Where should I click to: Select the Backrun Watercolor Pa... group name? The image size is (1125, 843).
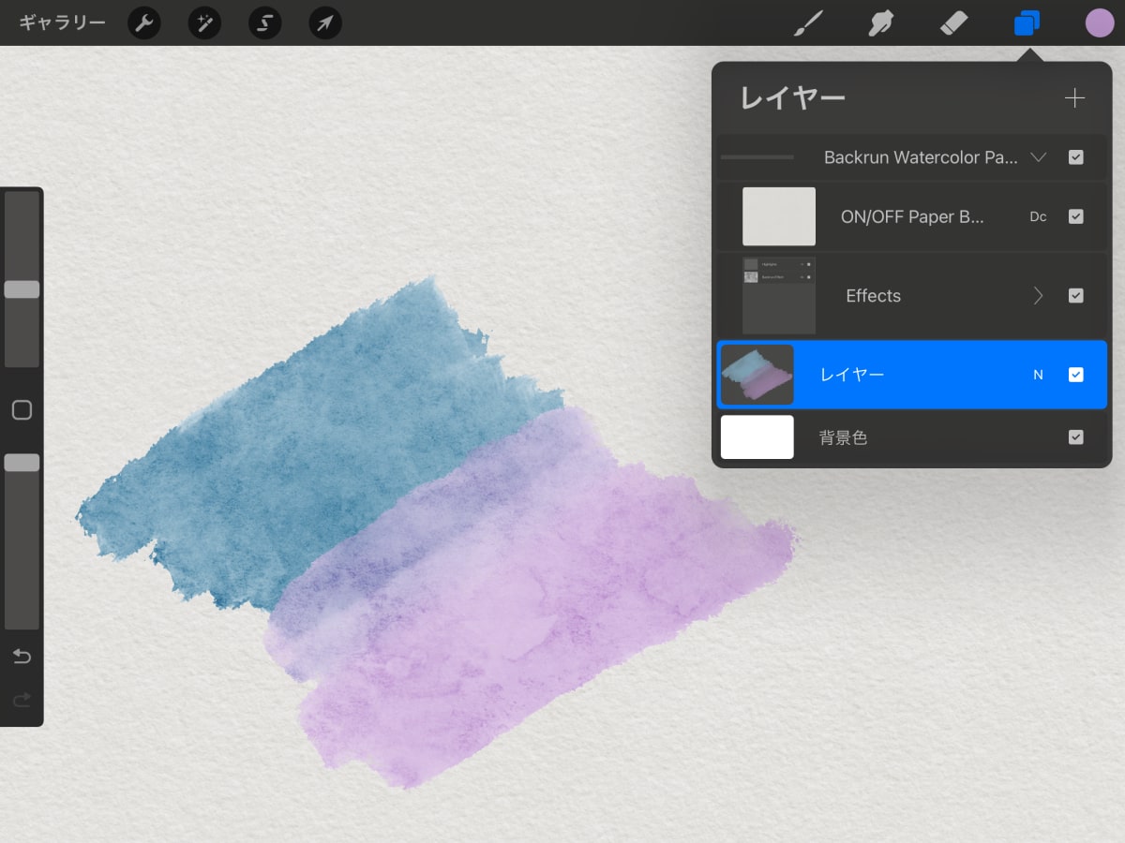pos(921,157)
